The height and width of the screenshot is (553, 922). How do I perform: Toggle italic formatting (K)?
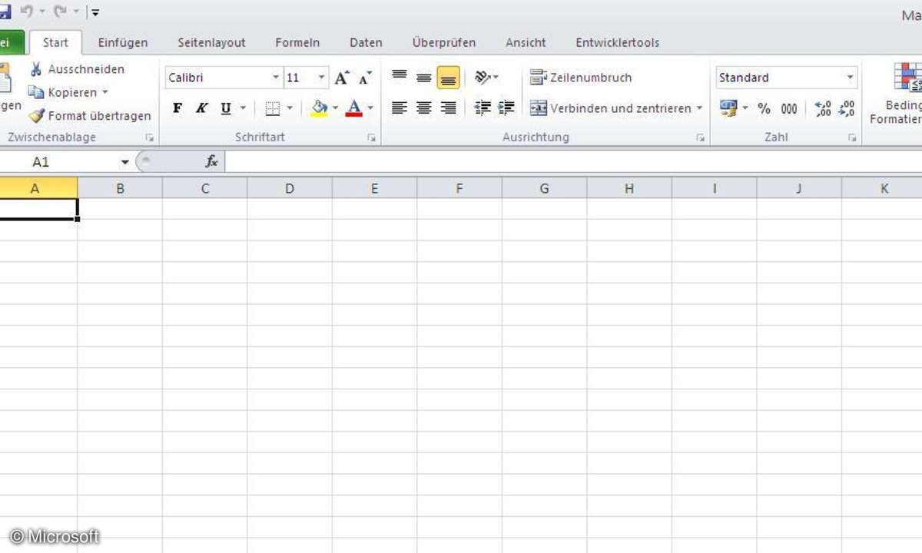(x=201, y=108)
